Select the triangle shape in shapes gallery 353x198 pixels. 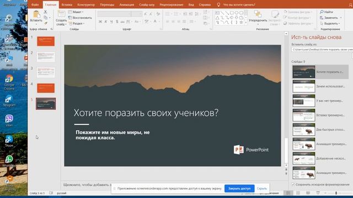(217, 18)
